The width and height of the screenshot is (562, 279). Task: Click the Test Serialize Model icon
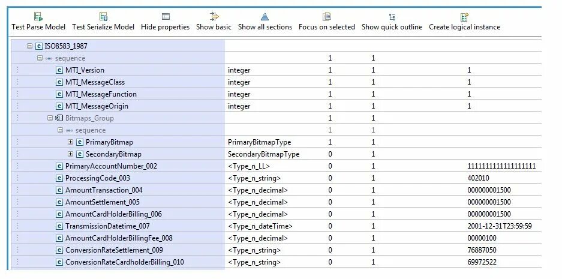click(x=103, y=17)
